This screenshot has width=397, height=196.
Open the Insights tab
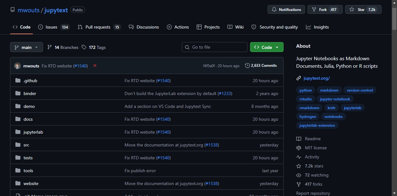point(317,27)
